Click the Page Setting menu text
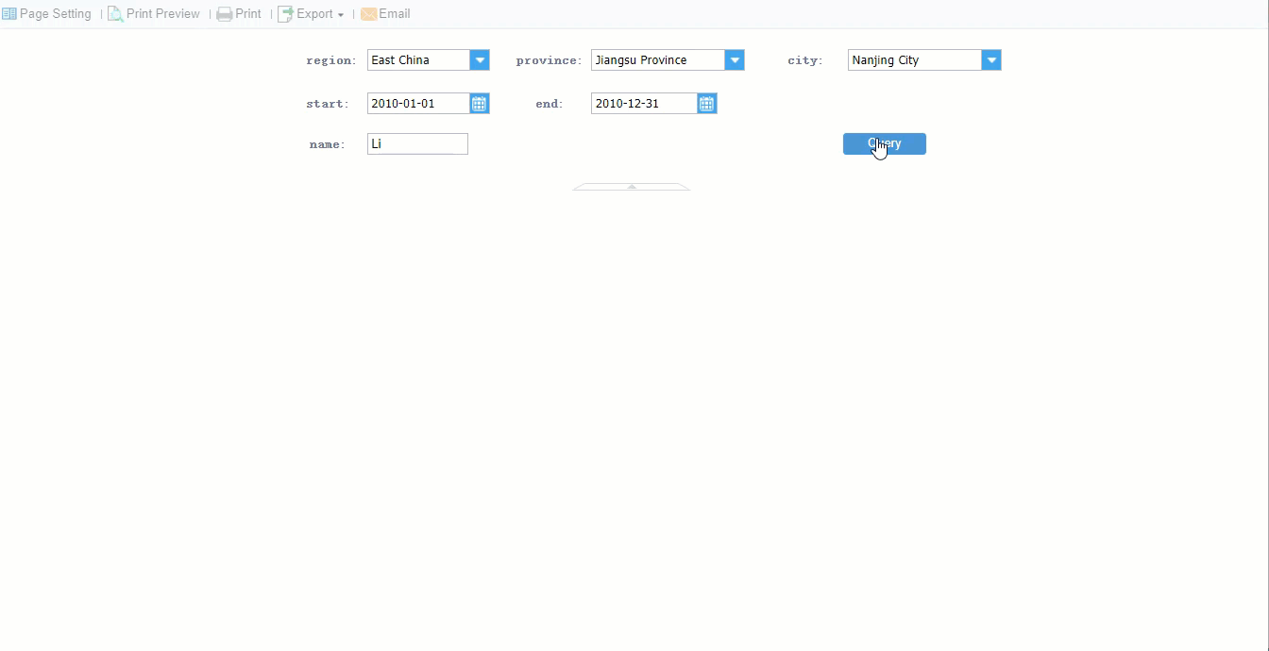Viewport: 1269px width, 651px height. [x=55, y=13]
